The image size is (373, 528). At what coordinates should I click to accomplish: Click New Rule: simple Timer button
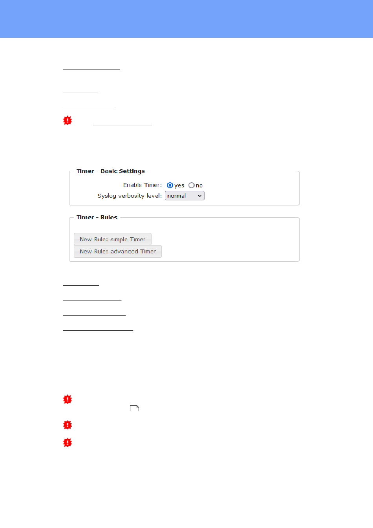tap(113, 239)
